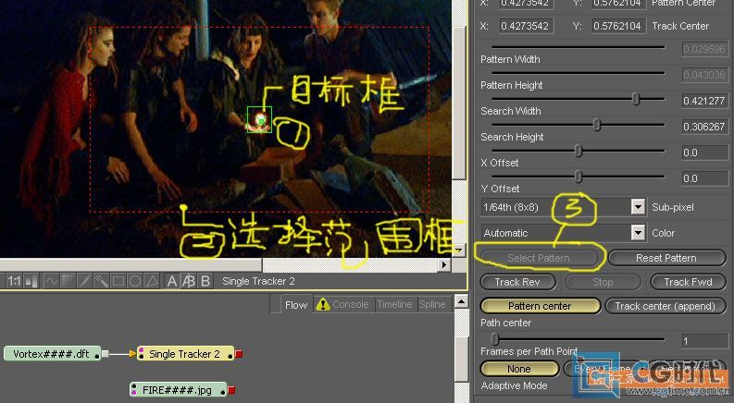Switch to the Flow tab
Viewport: 734px width, 403px height.
[296, 305]
